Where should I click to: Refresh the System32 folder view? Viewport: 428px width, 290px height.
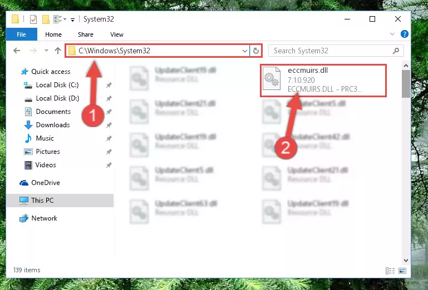pyautogui.click(x=256, y=51)
